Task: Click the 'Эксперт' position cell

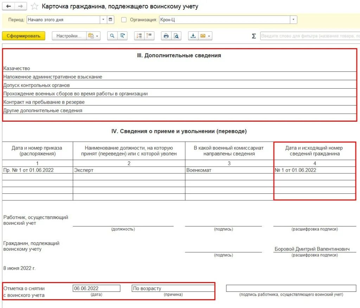Action: [129, 170]
